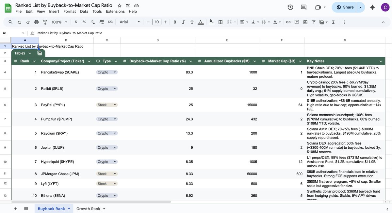The height and width of the screenshot is (213, 392).
Task: Check the cloud save status icon
Action: pos(137,6)
